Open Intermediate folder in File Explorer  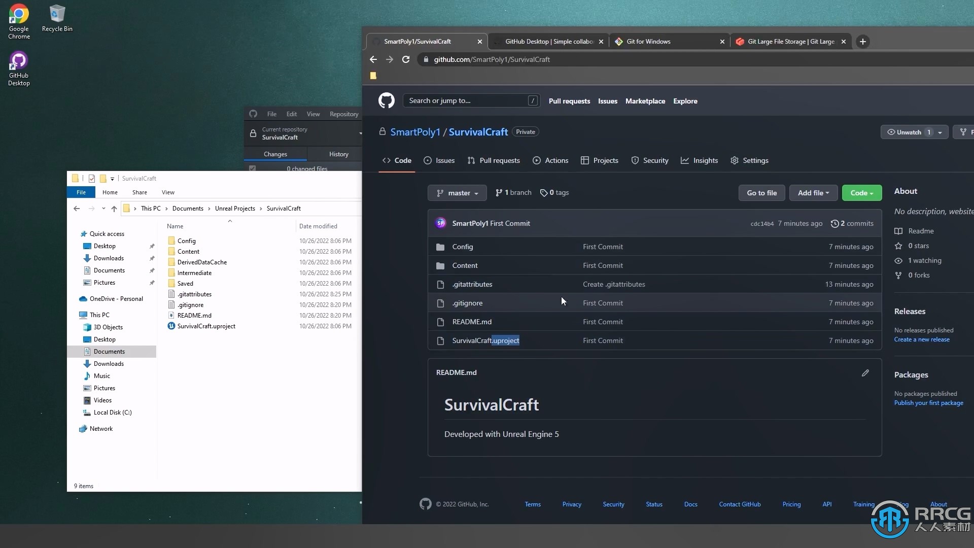coord(194,273)
